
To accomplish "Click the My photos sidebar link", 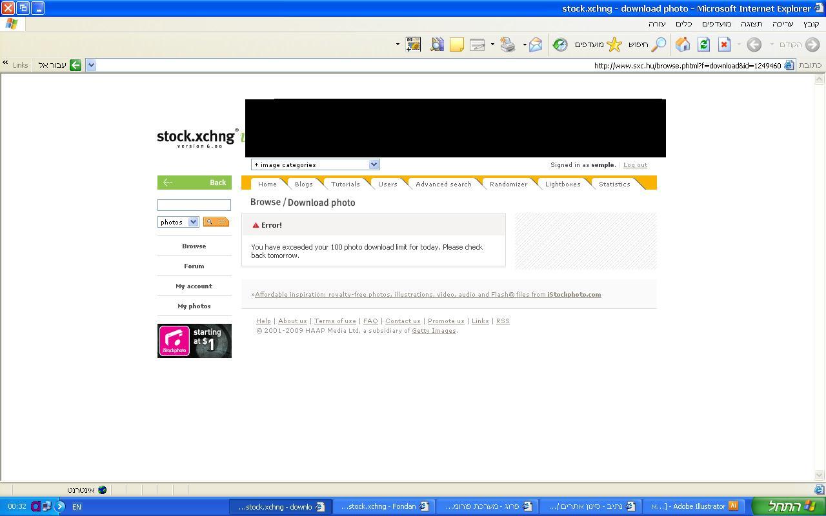I will pyautogui.click(x=194, y=306).
